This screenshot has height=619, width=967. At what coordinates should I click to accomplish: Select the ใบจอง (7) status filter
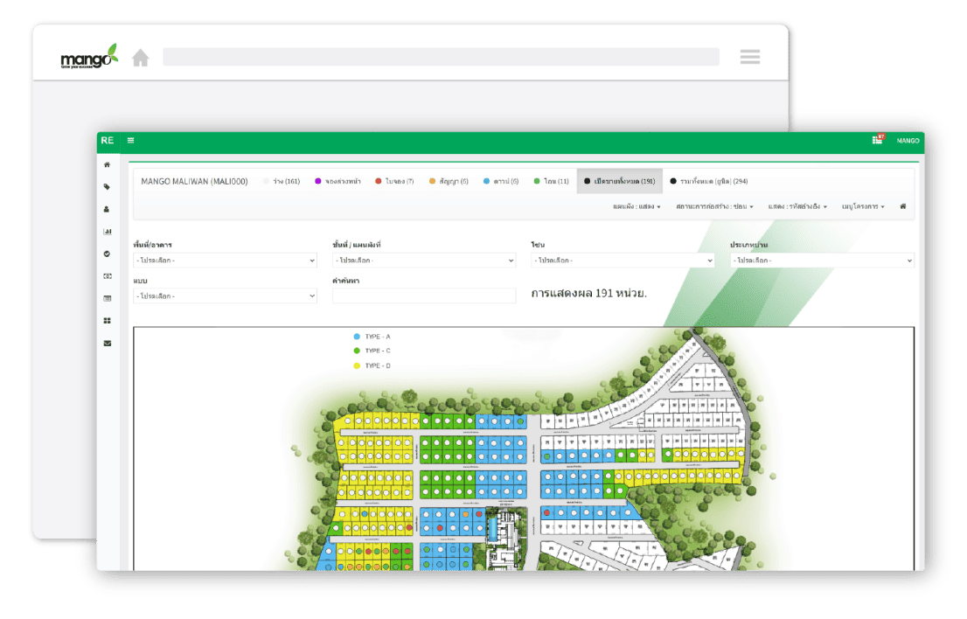point(393,181)
